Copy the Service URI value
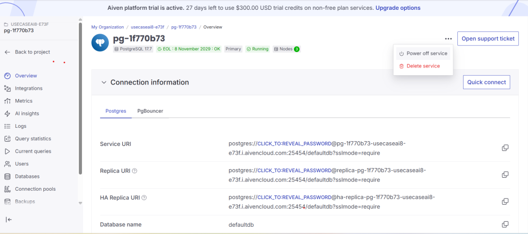The image size is (528, 234). click(505, 148)
